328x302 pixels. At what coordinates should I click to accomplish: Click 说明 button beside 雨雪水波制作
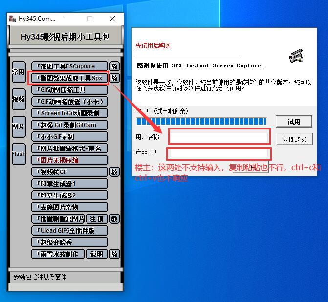(x=97, y=254)
